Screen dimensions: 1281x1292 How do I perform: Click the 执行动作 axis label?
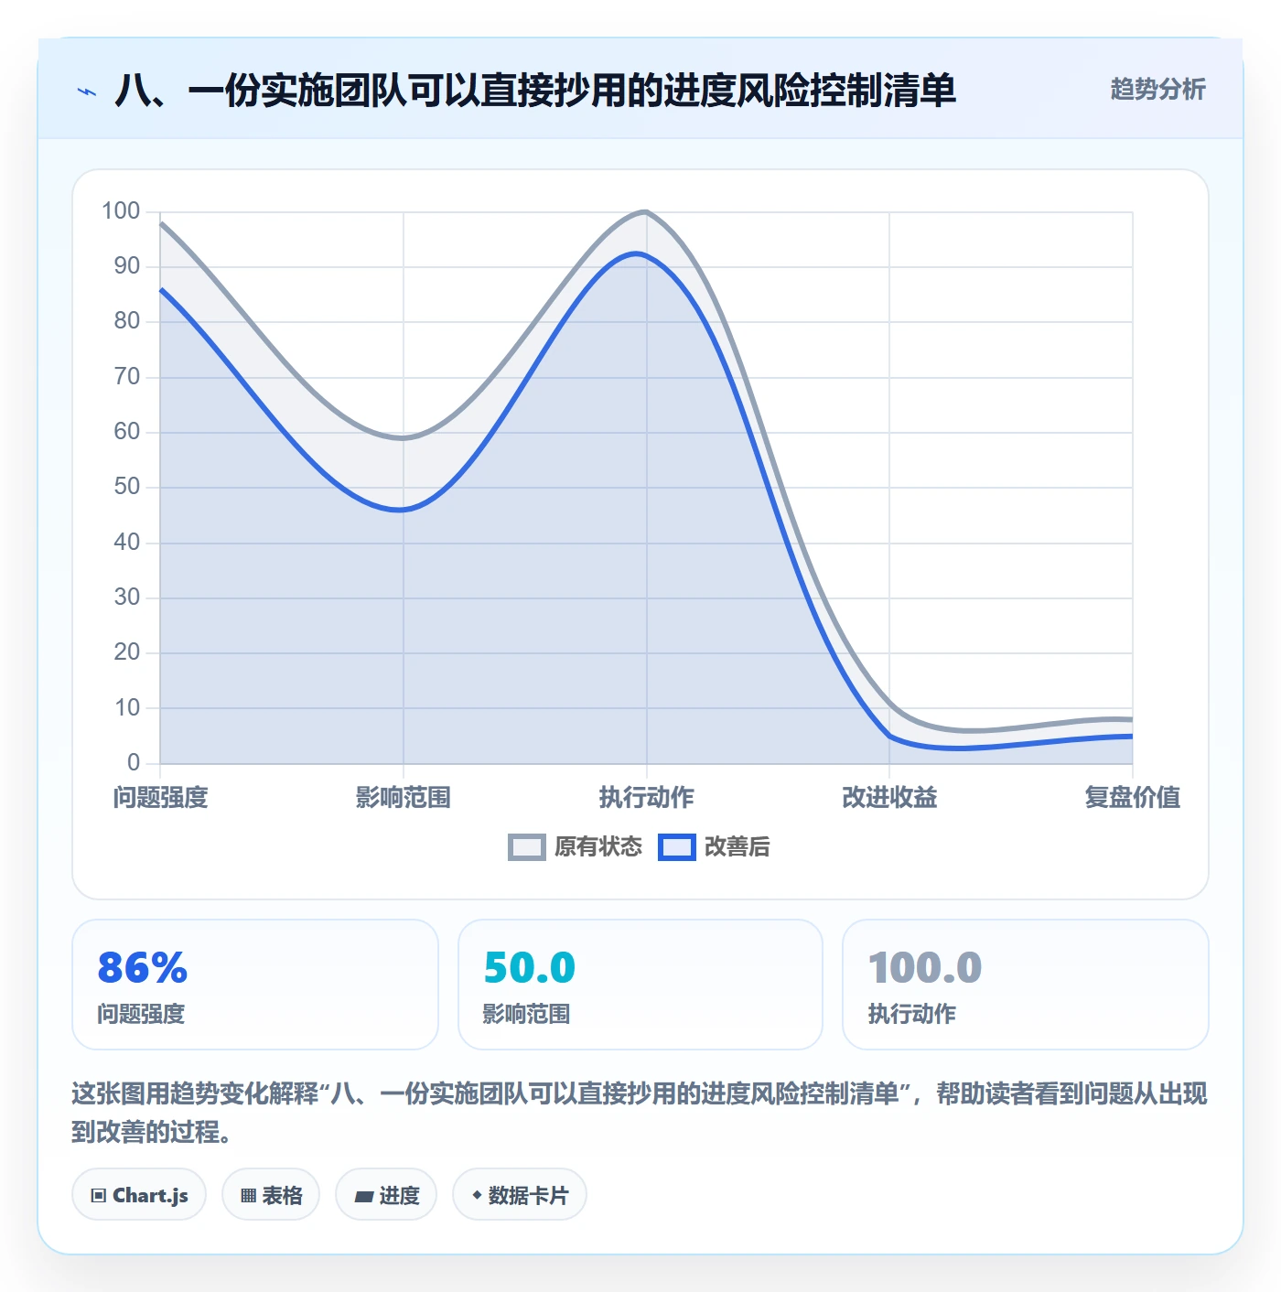pos(647,797)
